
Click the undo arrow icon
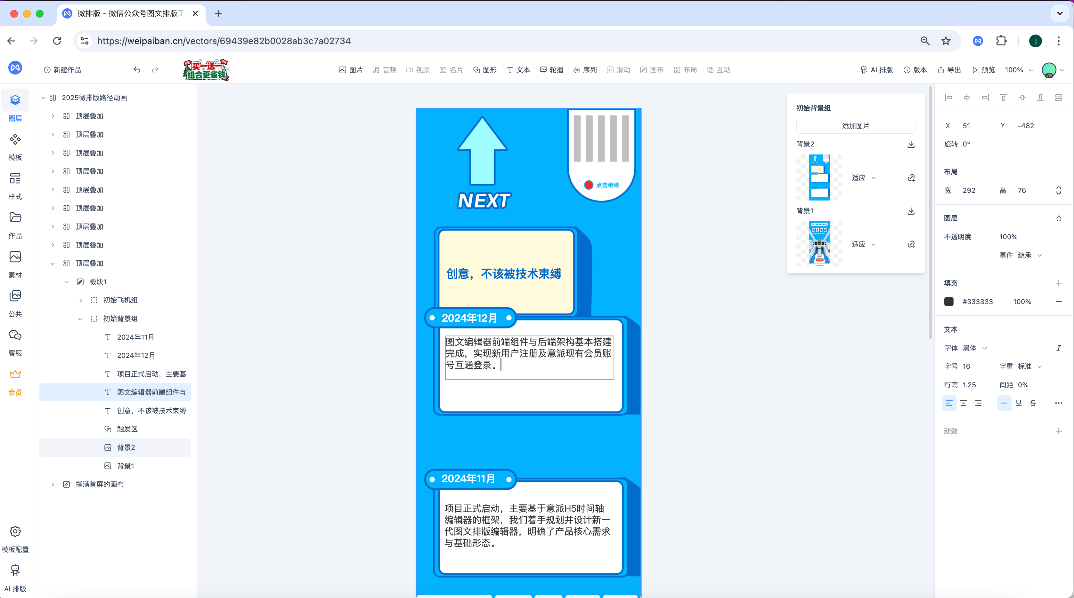point(137,70)
